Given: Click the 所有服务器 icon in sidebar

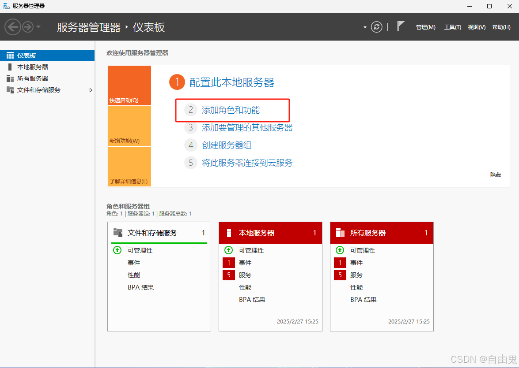Looking at the screenshot, I should pos(10,78).
